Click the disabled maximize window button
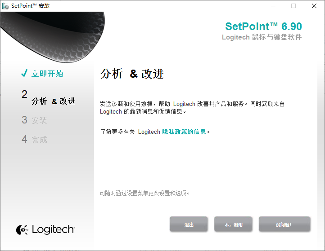Viewport: 325px width, 251px height. coord(293,6)
